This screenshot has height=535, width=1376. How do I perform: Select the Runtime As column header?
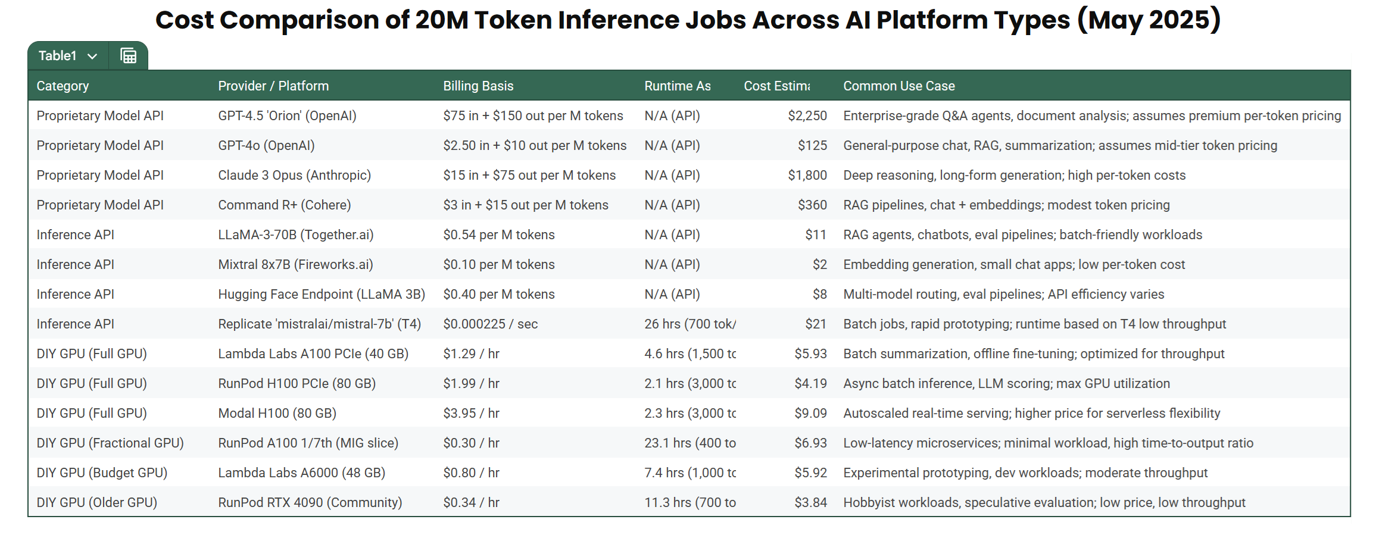coord(678,86)
